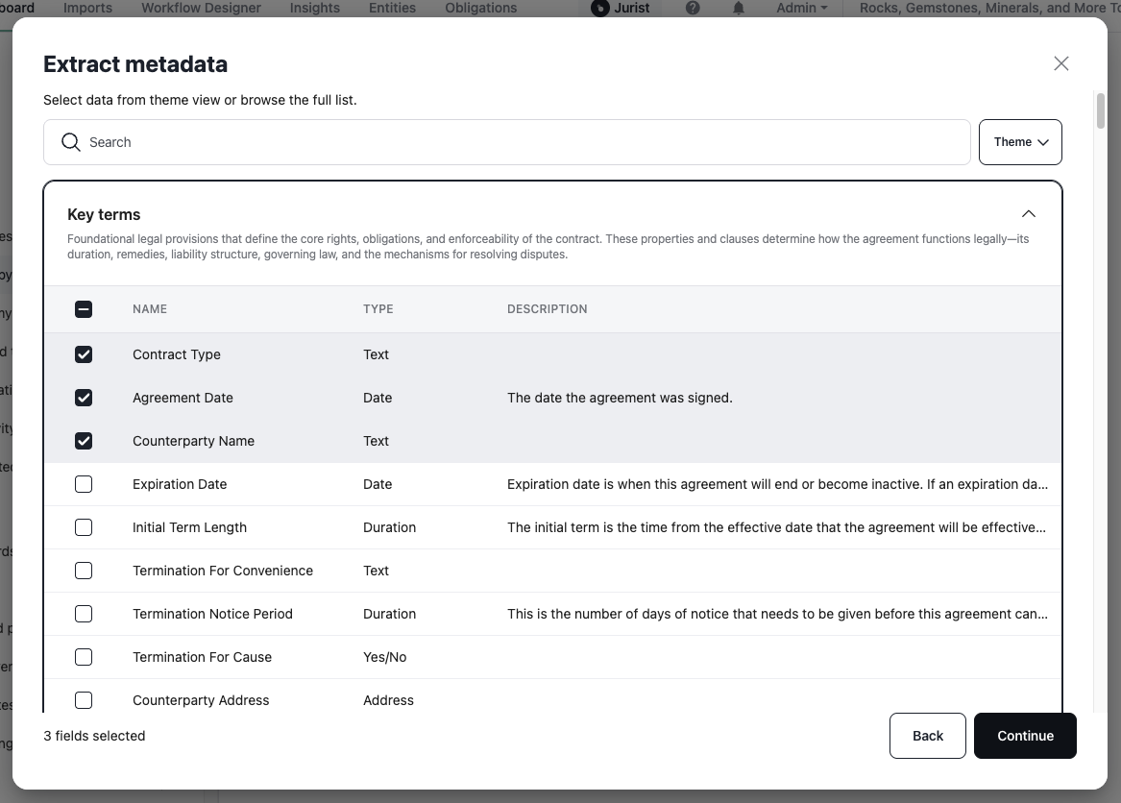Screen dimensions: 1121x803
Task: Open the Theme view dropdown
Action: pos(1020,142)
